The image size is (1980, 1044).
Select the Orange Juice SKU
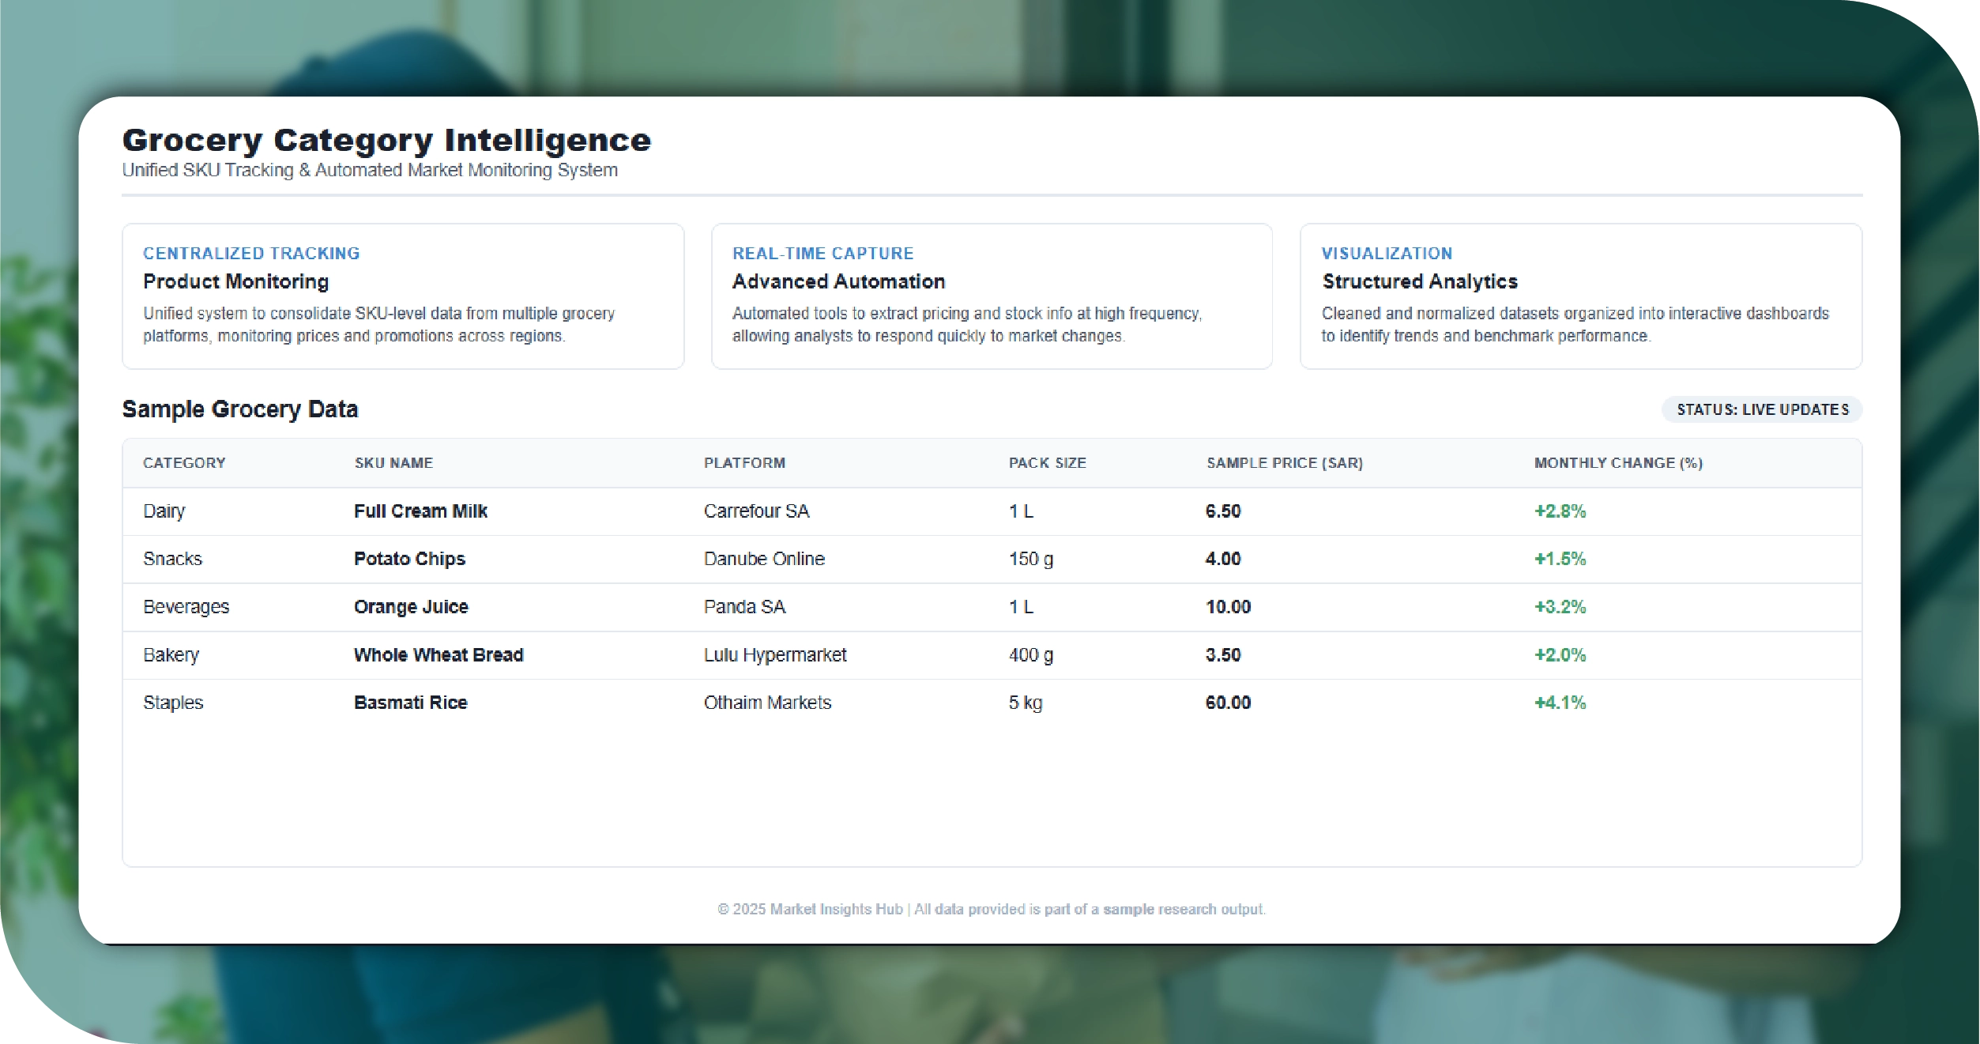(x=411, y=607)
